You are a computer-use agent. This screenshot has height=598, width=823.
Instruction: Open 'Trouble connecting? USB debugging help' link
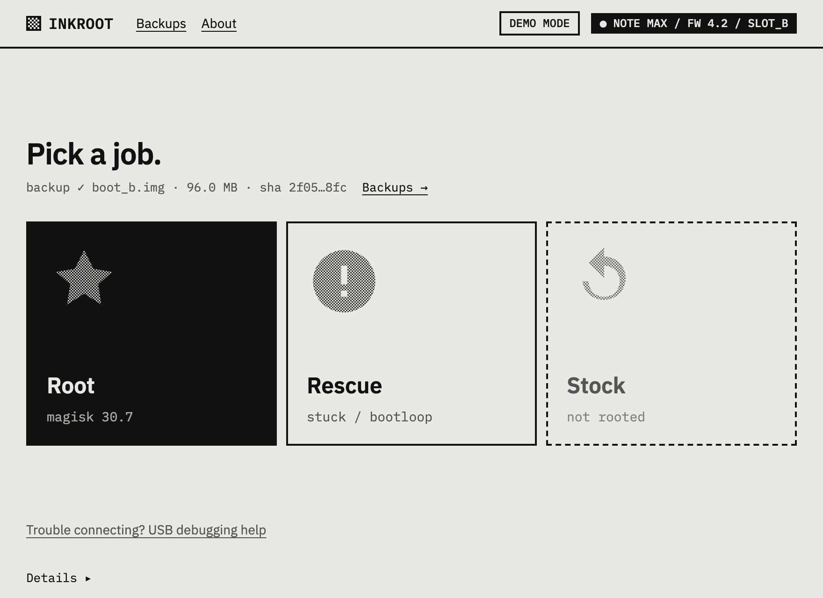146,530
